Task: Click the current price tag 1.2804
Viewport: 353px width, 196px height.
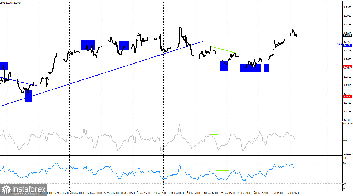Action: click(x=347, y=35)
